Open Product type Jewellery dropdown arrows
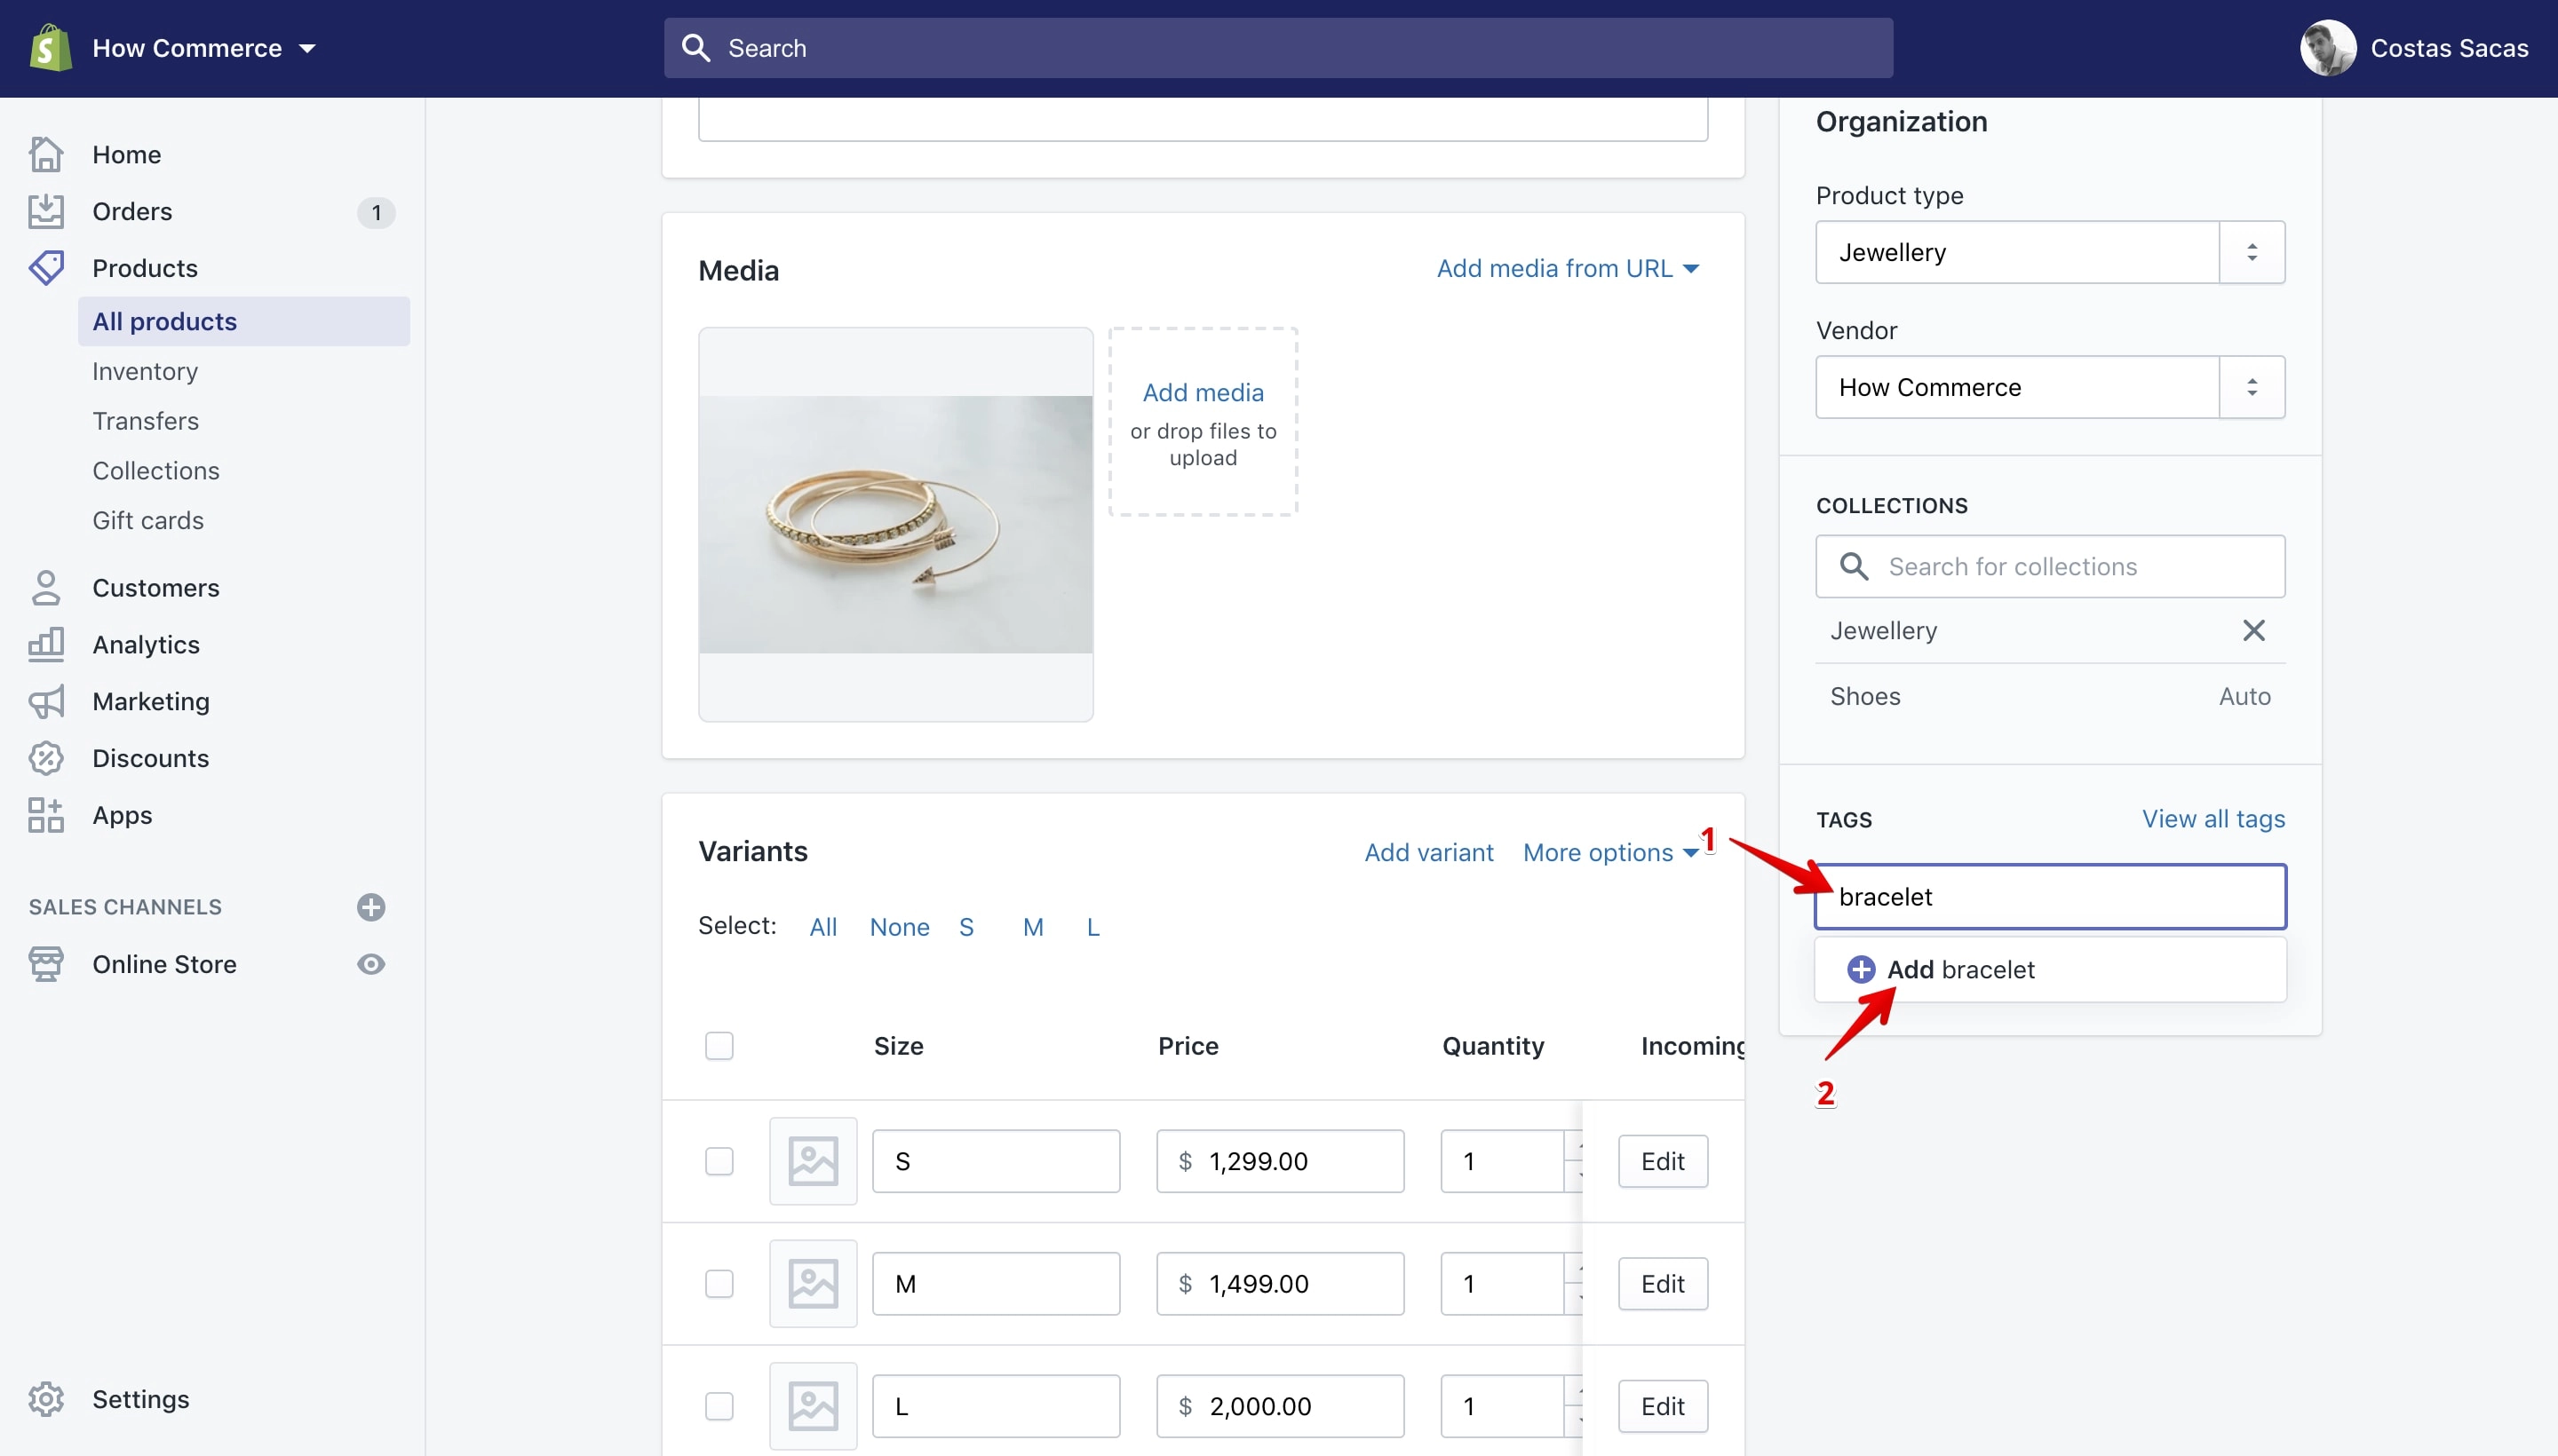Viewport: 2558px width, 1456px height. coord(2252,252)
